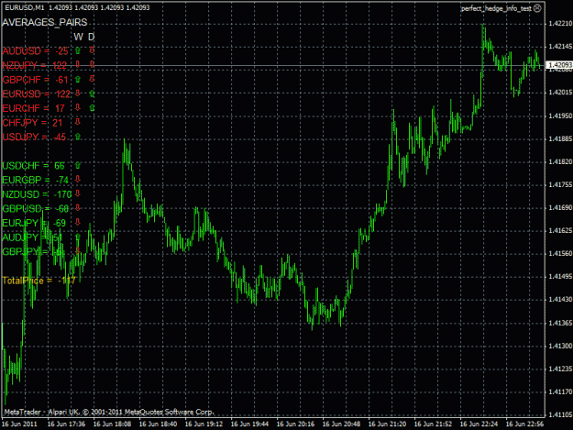Click the EURUSD,M1 chart title text

point(25,7)
